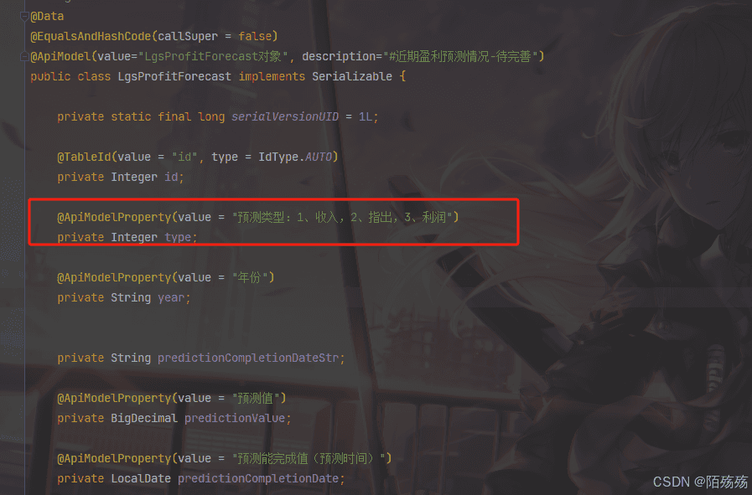Viewport: 752px width, 495px height.
Task: Click the callSuper parameter name
Action: (188, 36)
